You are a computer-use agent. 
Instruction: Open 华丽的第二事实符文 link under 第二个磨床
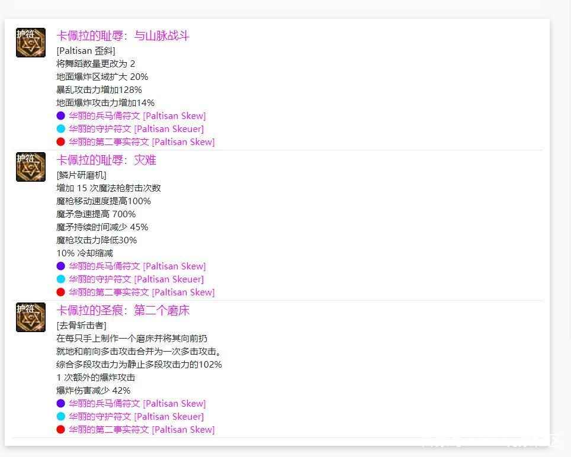pyautogui.click(x=142, y=430)
